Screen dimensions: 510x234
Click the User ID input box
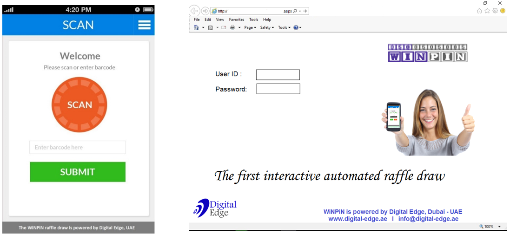tap(278, 74)
